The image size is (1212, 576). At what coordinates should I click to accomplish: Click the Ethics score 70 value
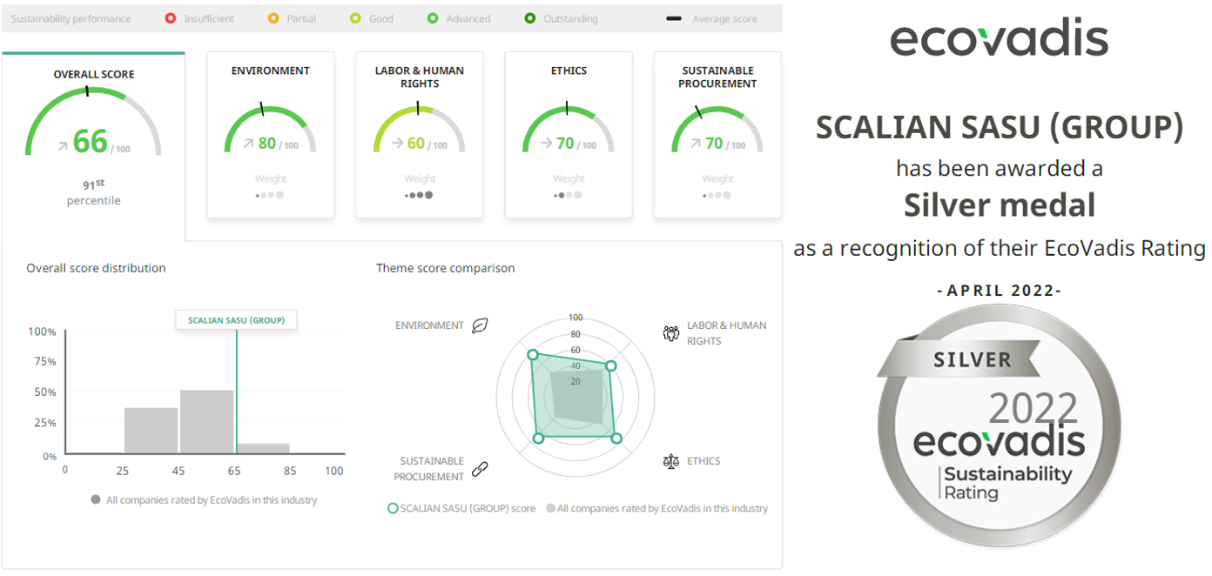click(x=565, y=144)
